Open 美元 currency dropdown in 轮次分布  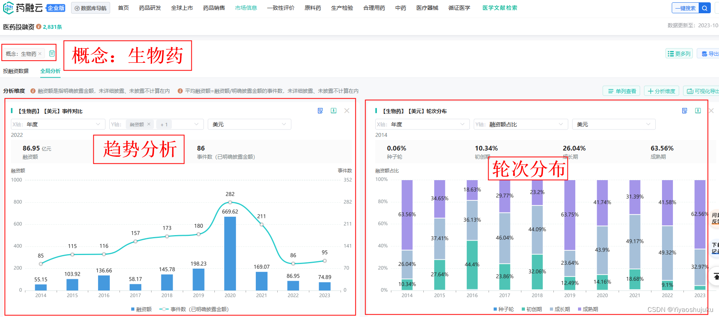click(614, 124)
